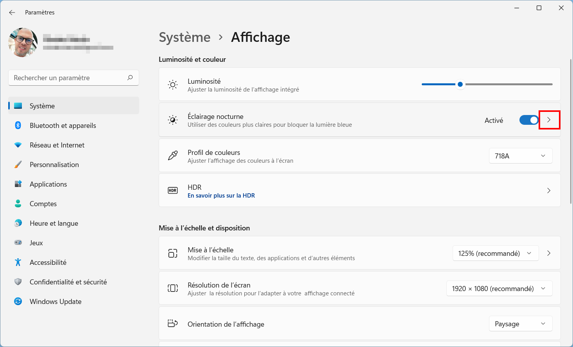Click the Bluetooth icon in sidebar
The height and width of the screenshot is (347, 573).
18,125
